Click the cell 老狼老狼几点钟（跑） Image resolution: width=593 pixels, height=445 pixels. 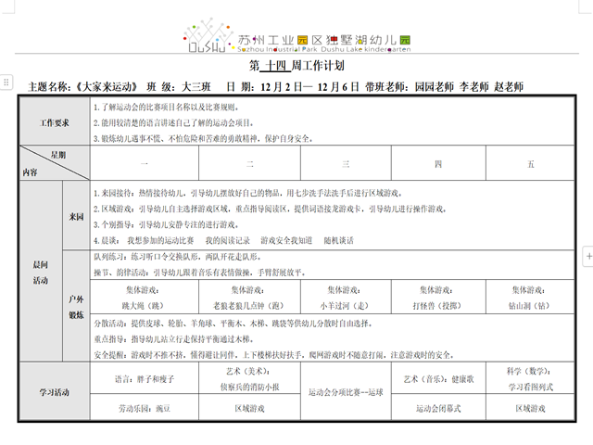248,298
